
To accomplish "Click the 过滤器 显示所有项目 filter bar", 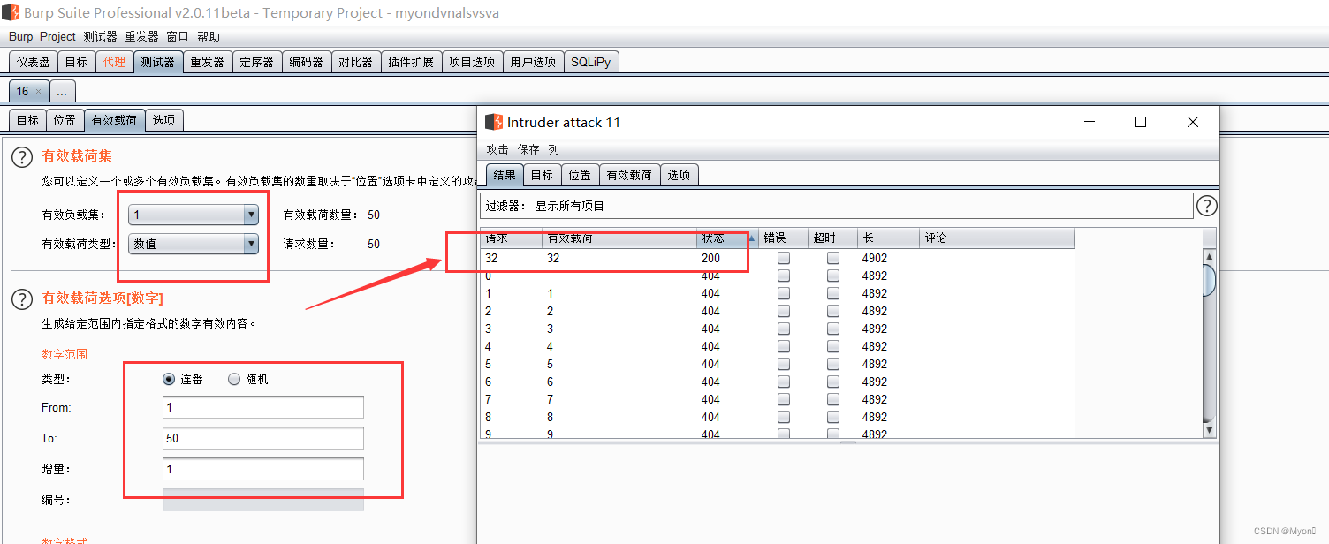I will (836, 206).
